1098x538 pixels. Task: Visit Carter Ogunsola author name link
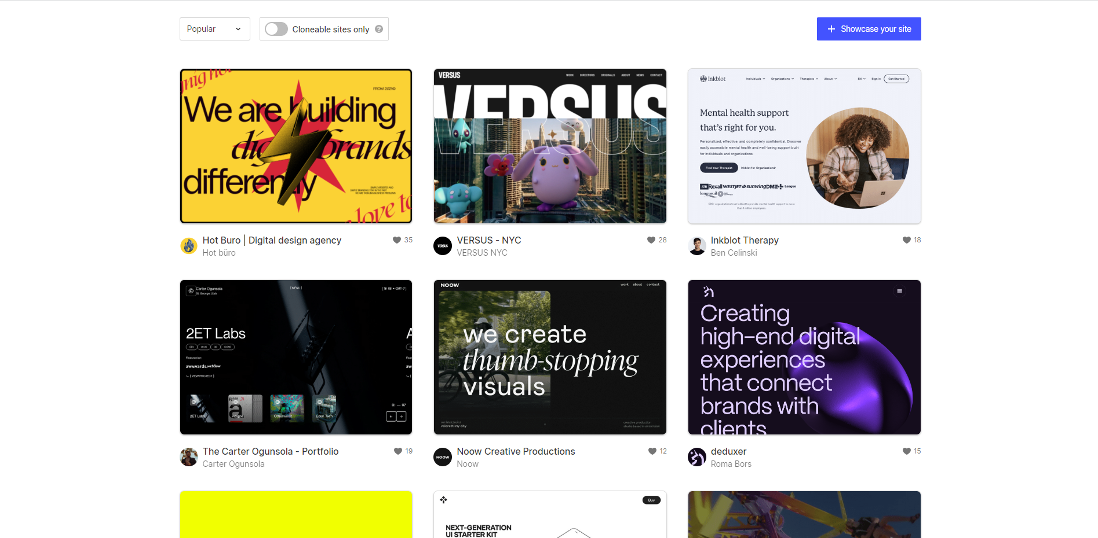tap(234, 464)
